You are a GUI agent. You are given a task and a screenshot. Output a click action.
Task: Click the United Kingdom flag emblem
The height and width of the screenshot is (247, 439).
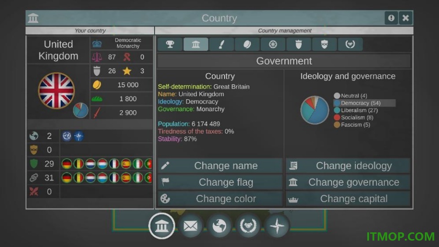pos(56,91)
